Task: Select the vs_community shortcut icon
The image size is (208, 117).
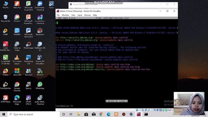Action: [40, 19]
